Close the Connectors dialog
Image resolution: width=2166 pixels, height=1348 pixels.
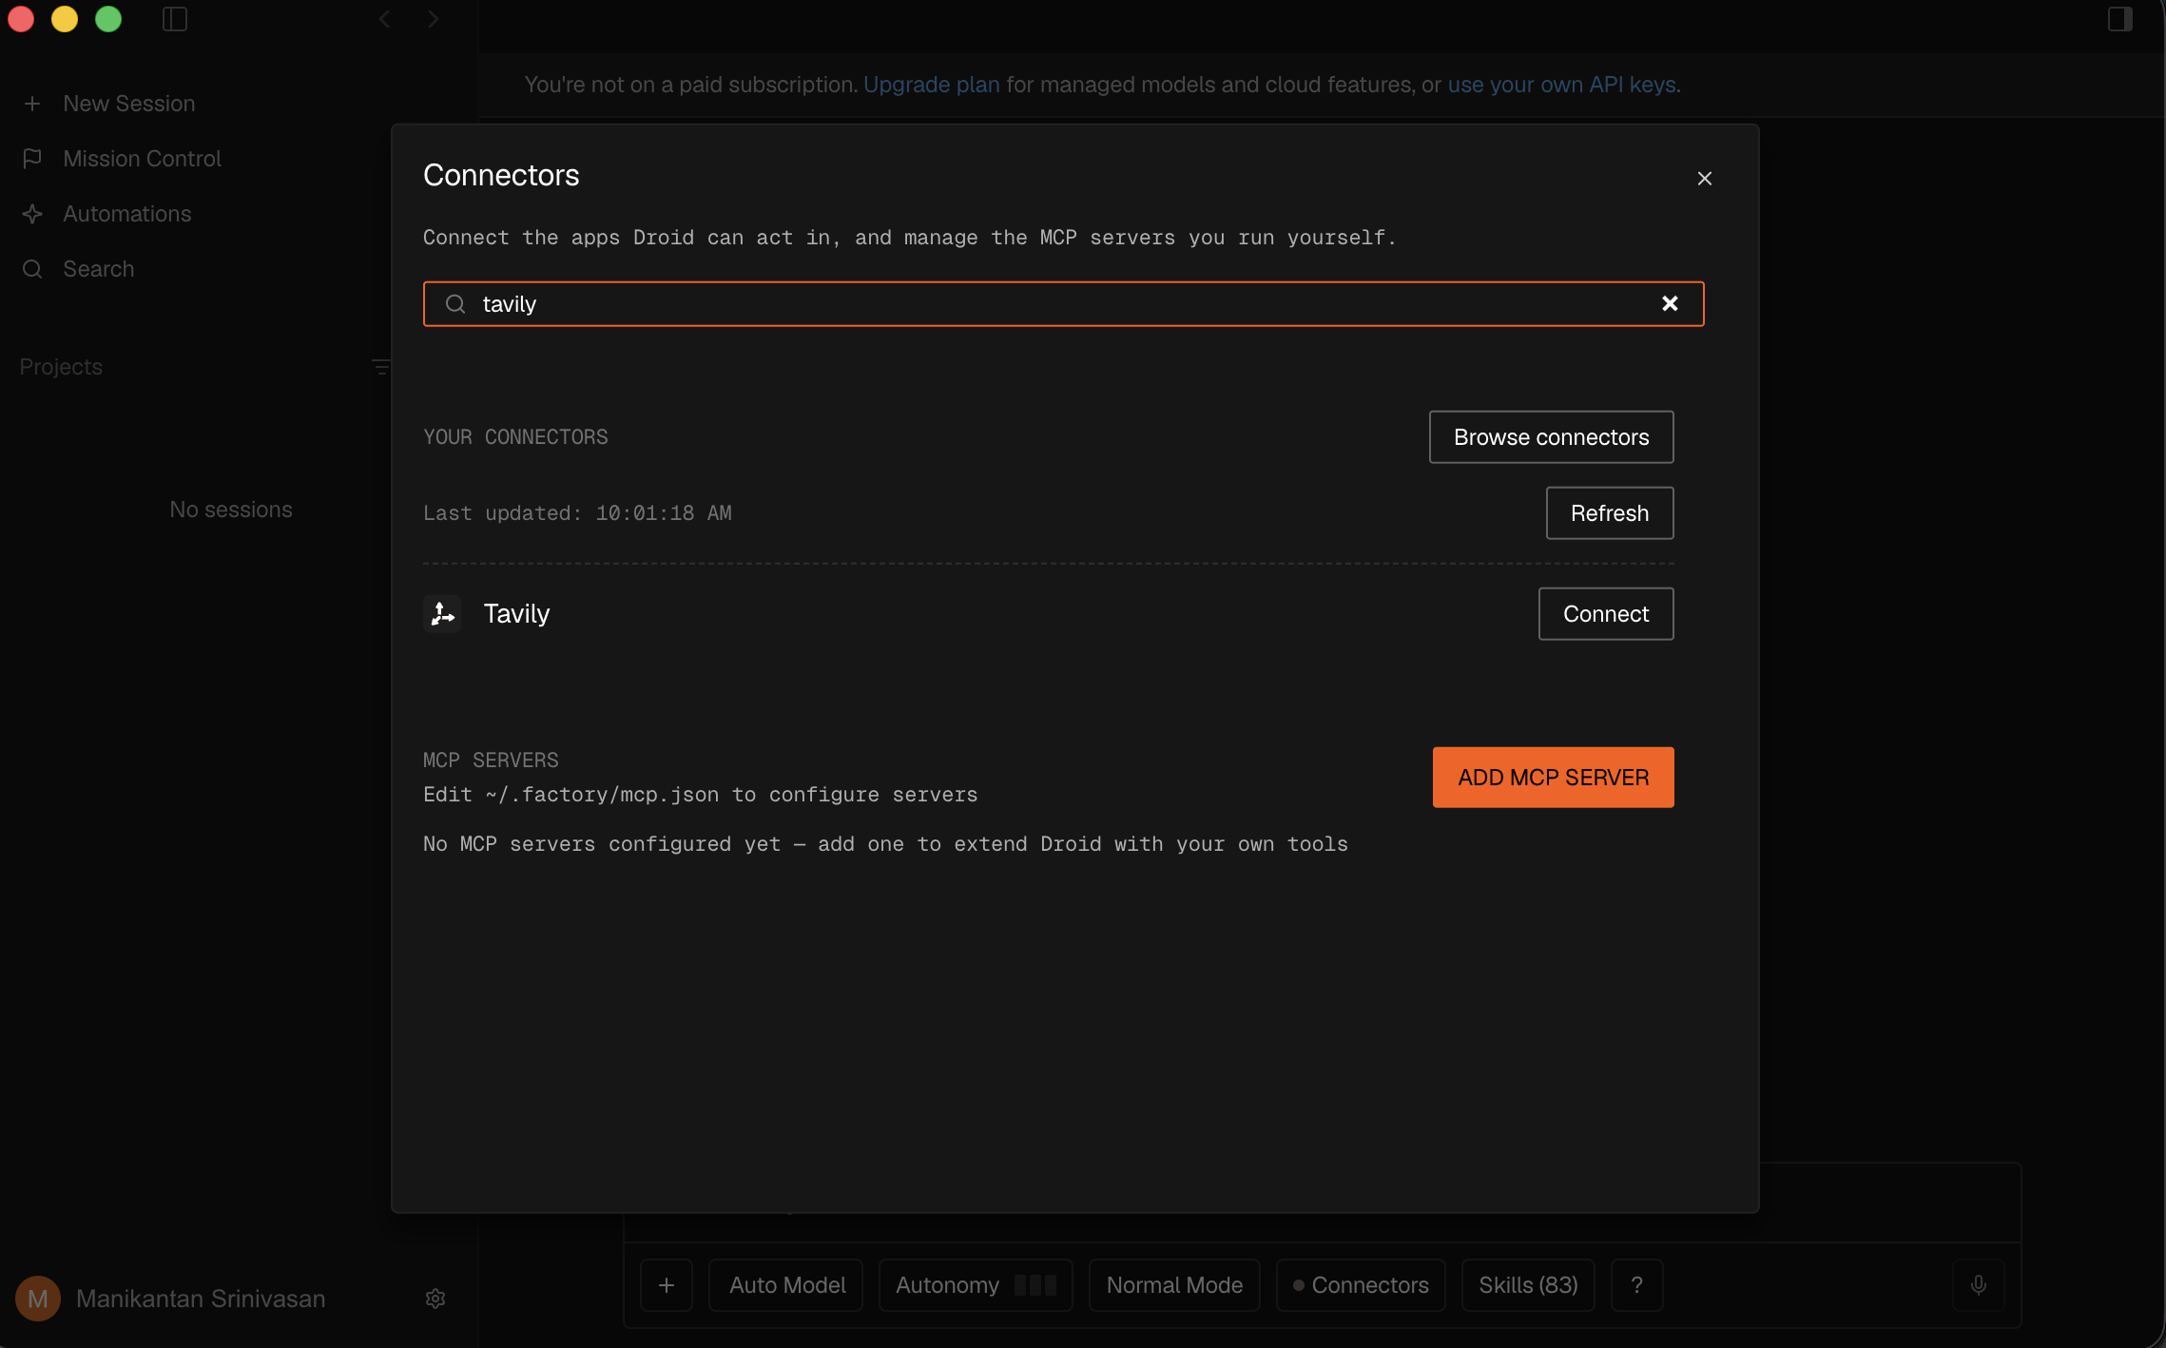1704,179
